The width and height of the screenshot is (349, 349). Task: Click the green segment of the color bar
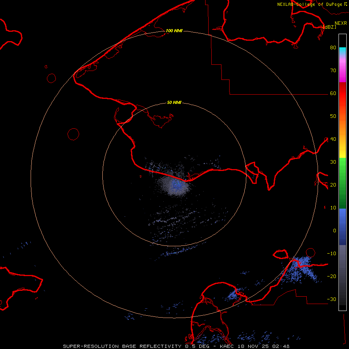coord(342,183)
